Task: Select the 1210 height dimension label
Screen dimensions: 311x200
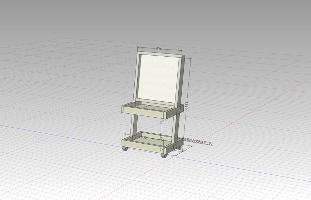Action: tap(186, 106)
